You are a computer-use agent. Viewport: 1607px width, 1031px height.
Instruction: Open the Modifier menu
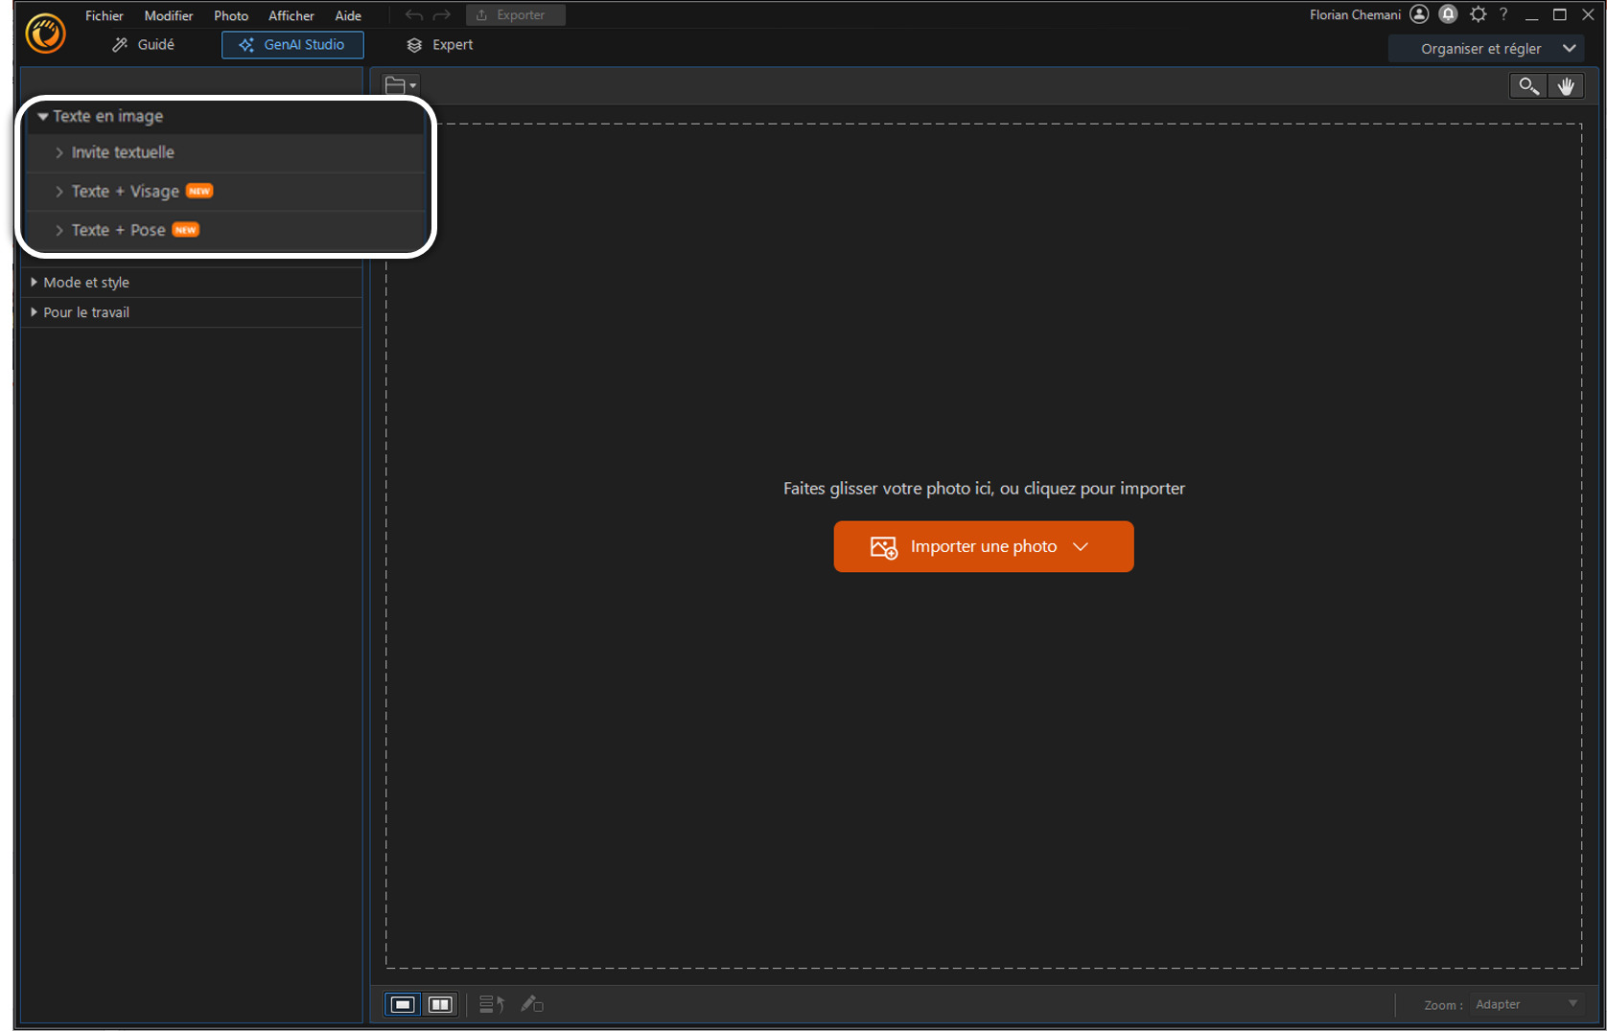(169, 15)
